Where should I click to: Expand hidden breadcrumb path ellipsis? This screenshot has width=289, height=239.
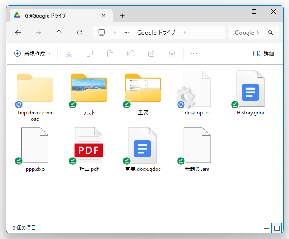127,33
